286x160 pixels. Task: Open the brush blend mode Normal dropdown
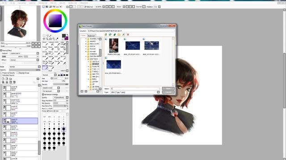click(x=55, y=75)
